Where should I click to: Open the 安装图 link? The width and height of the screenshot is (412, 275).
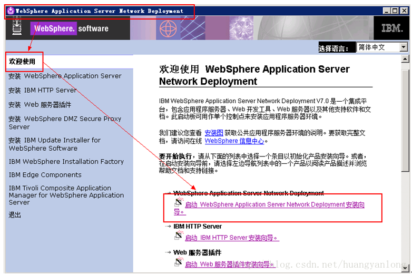tap(213, 133)
